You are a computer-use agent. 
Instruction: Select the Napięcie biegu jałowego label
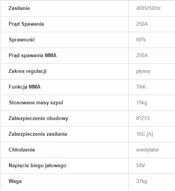tap(37, 166)
